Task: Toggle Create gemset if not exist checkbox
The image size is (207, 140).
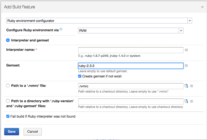Action: 80,76
